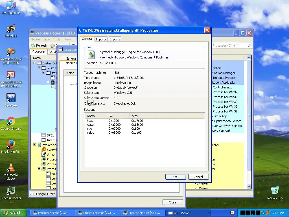Switch to the Imports tab

[x=101, y=39]
